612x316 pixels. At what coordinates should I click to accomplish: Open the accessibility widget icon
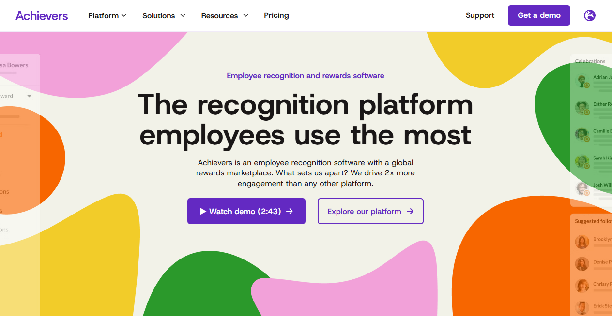[589, 15]
